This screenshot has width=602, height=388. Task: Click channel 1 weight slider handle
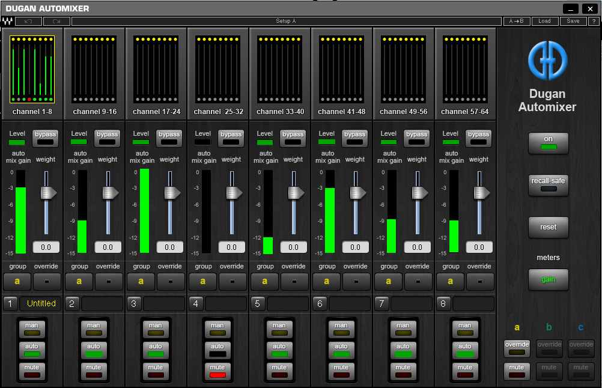(x=49, y=193)
